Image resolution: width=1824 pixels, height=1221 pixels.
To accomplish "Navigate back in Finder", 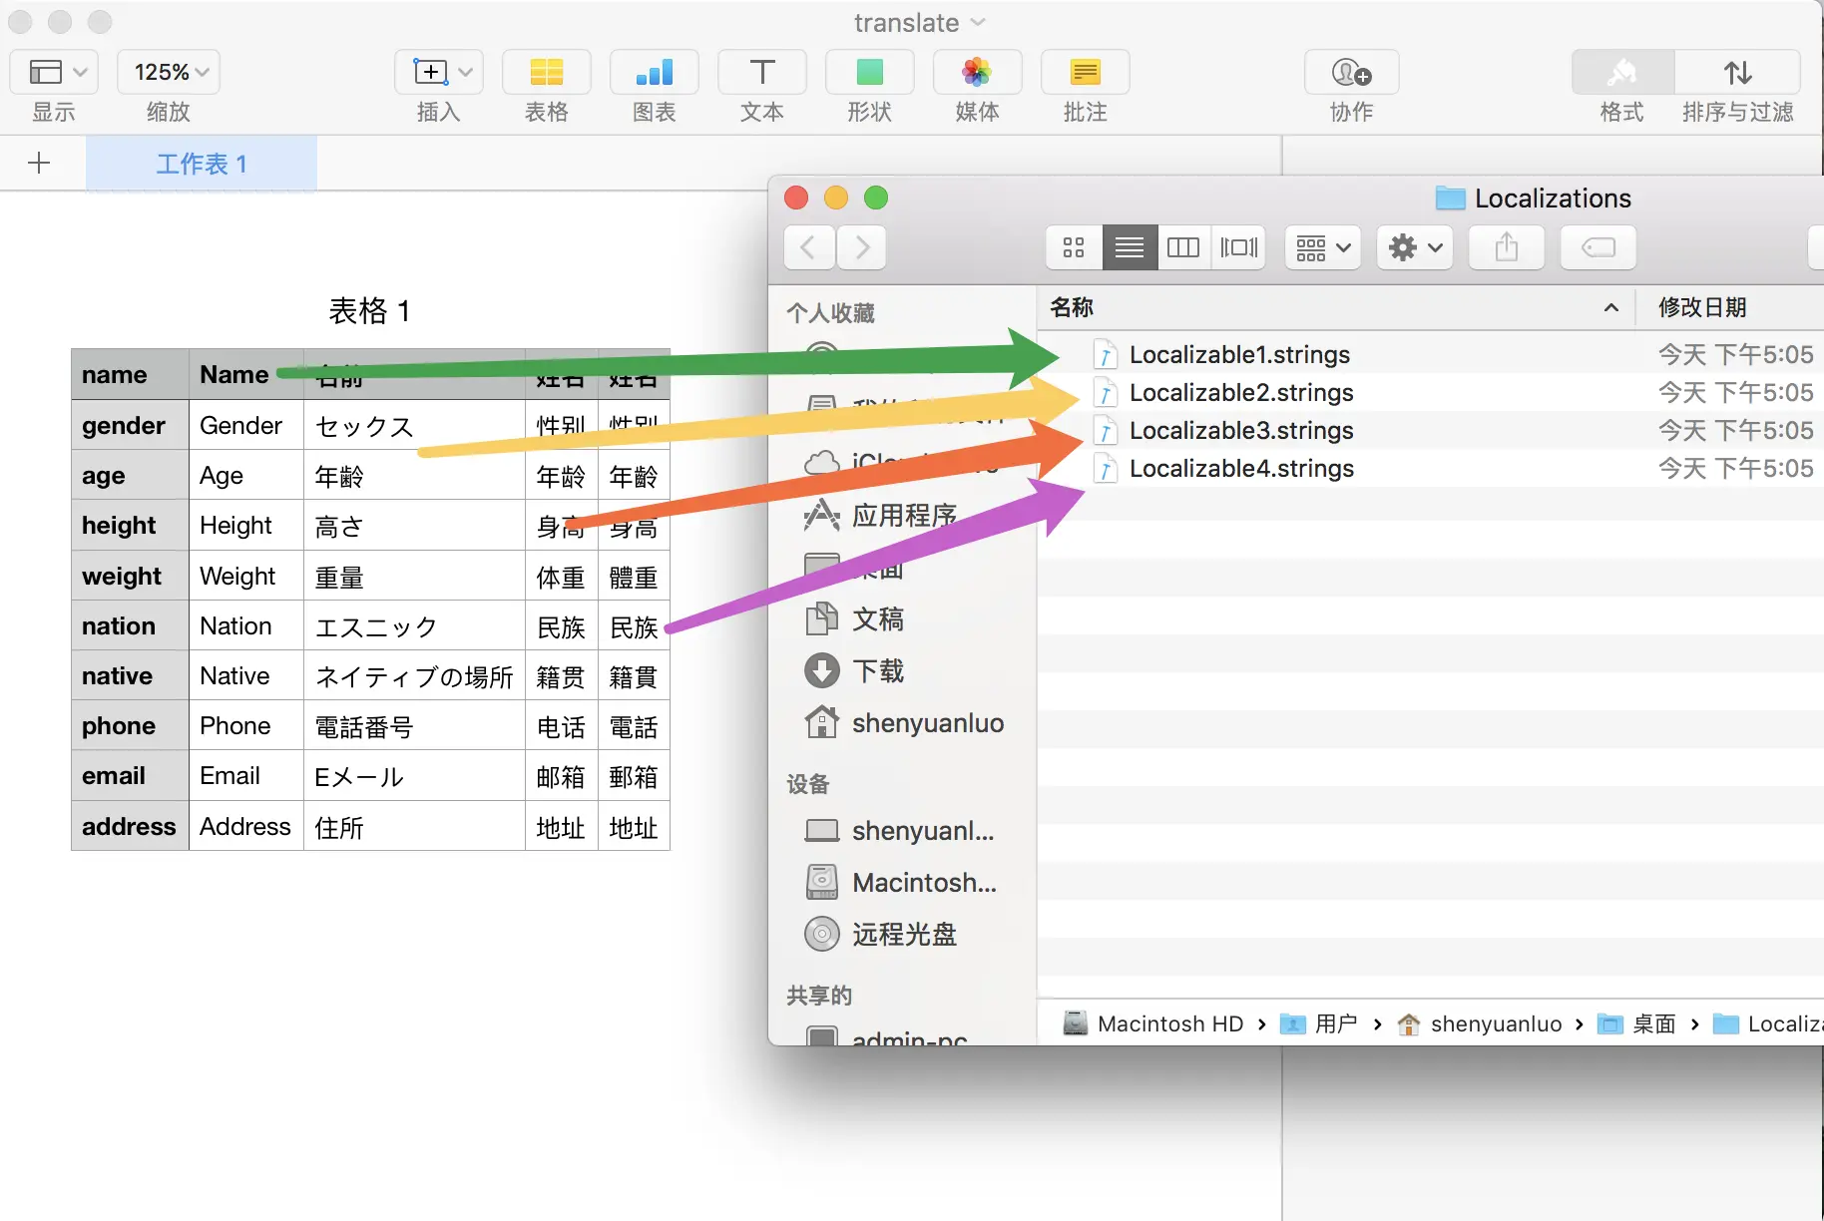I will click(x=809, y=247).
